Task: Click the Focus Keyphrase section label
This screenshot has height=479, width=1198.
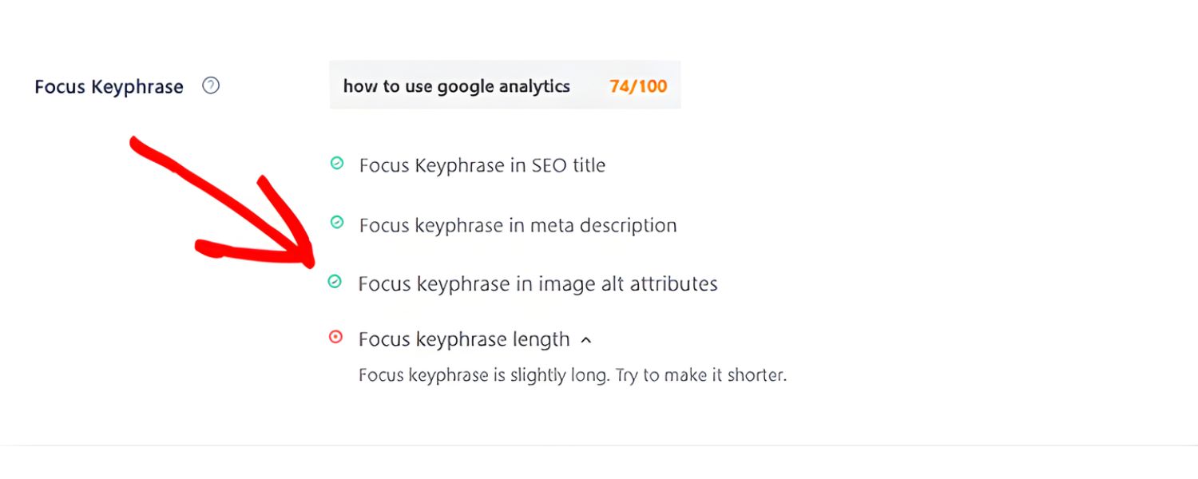Action: point(109,87)
